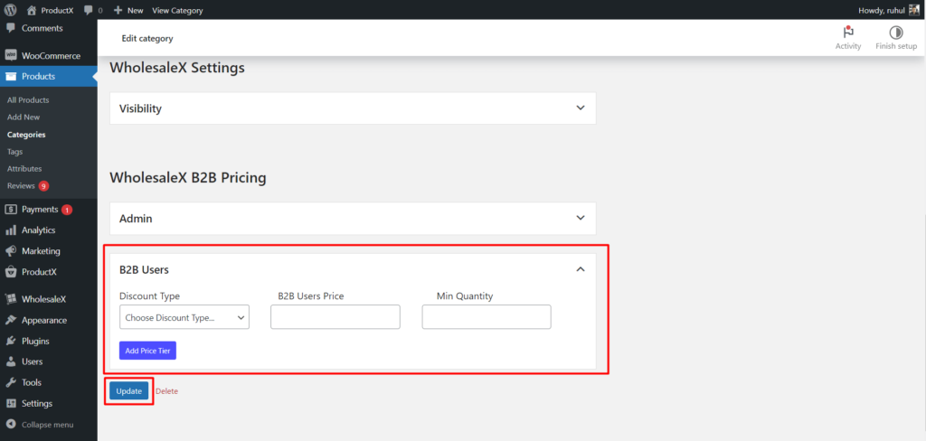
Task: Expand the Visibility panel chevron
Action: tap(581, 108)
